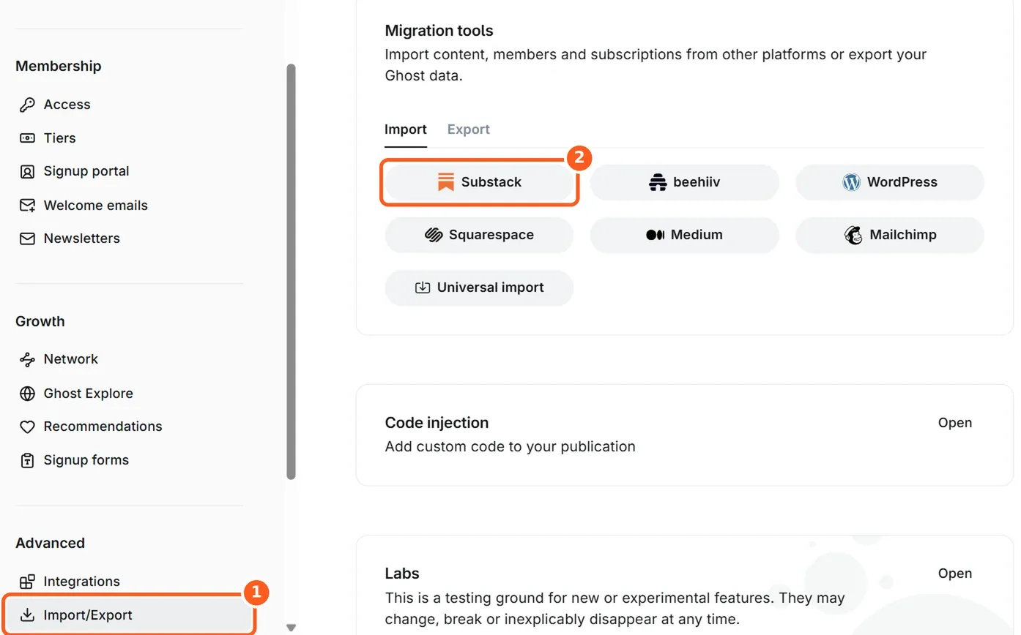Click the Growth section heading
The image size is (1021, 635).
click(x=40, y=321)
